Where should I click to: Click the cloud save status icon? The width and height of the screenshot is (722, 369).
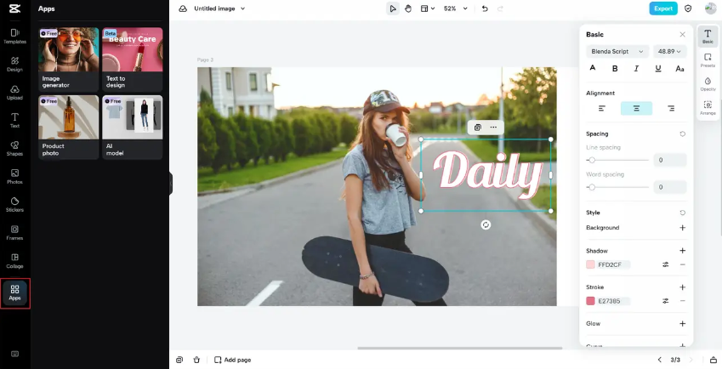(183, 9)
